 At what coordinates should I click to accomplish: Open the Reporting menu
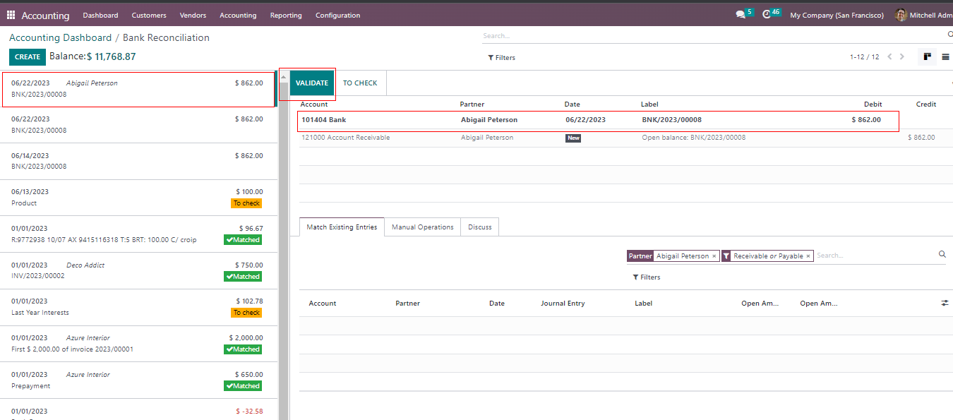coord(285,15)
